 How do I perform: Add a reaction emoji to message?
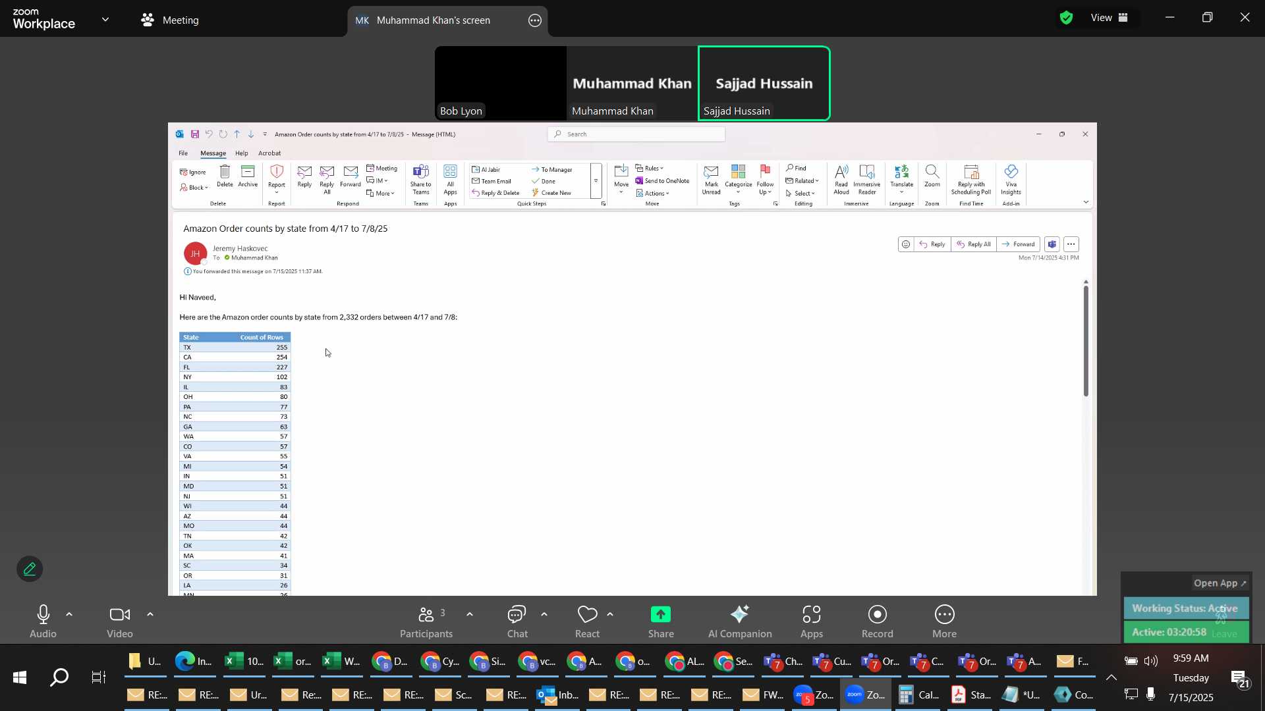coord(906,244)
